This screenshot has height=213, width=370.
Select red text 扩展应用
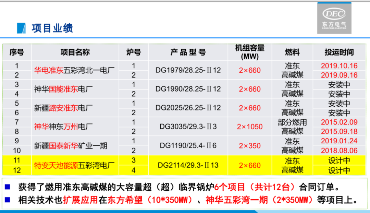81,200
